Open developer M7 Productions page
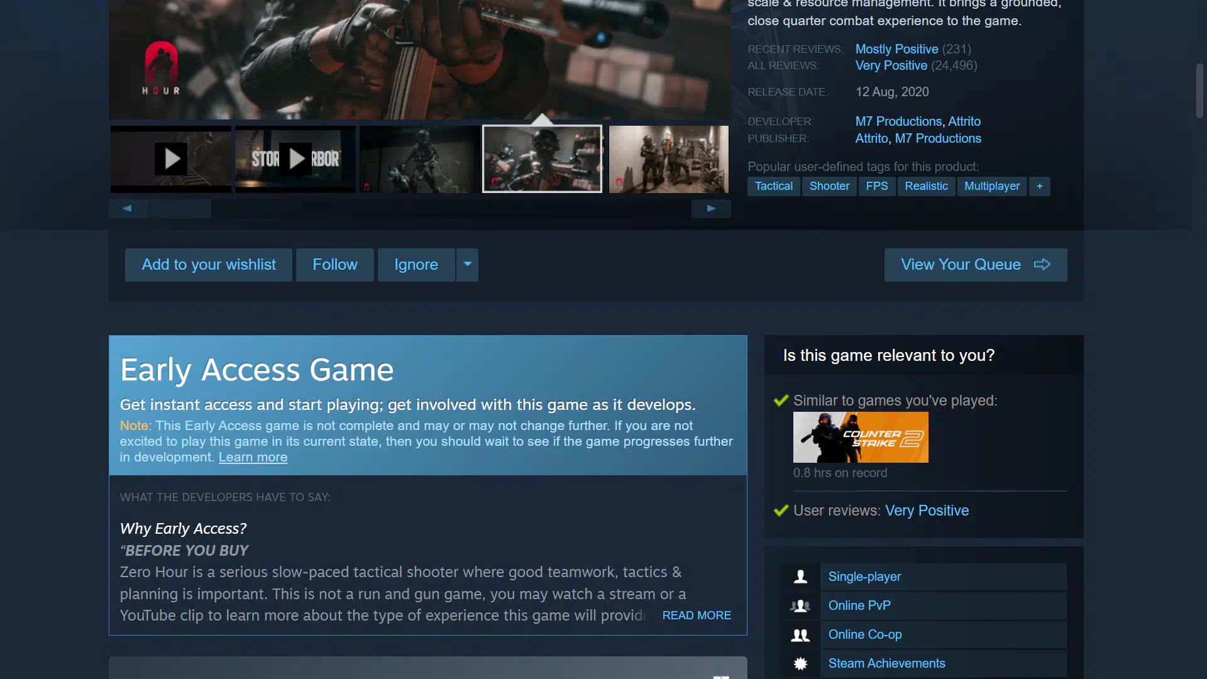The height and width of the screenshot is (679, 1207). [x=898, y=121]
